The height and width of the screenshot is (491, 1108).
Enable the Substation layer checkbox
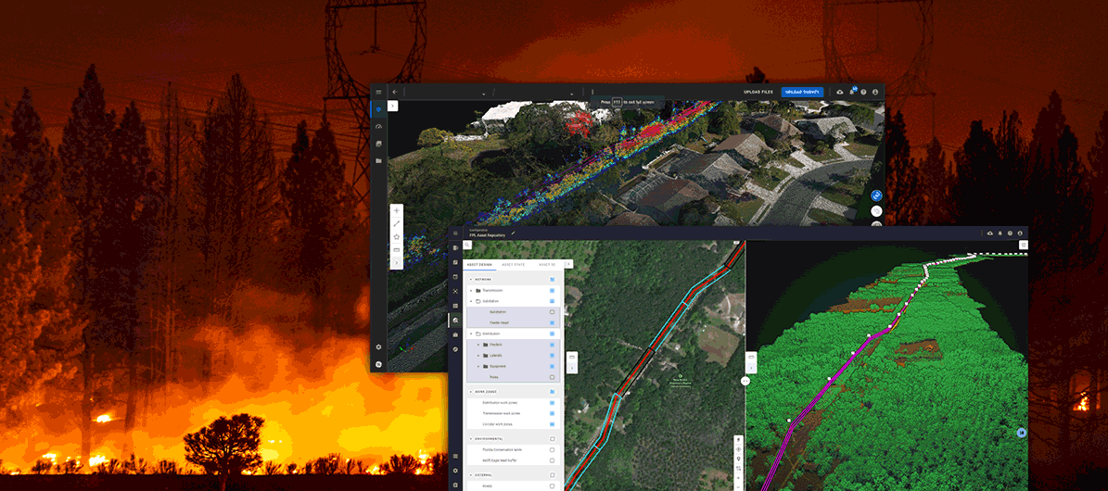click(x=552, y=312)
